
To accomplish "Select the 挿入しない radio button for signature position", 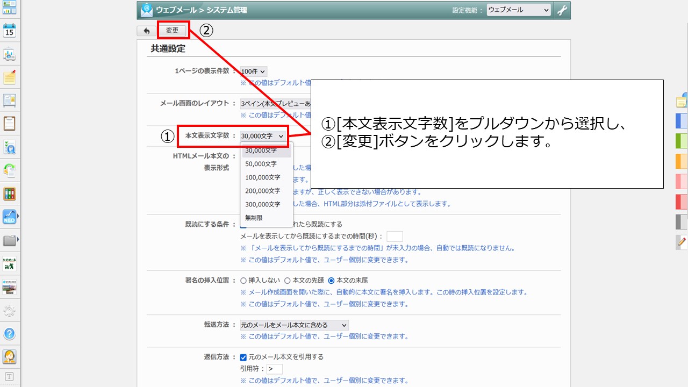I will (245, 279).
